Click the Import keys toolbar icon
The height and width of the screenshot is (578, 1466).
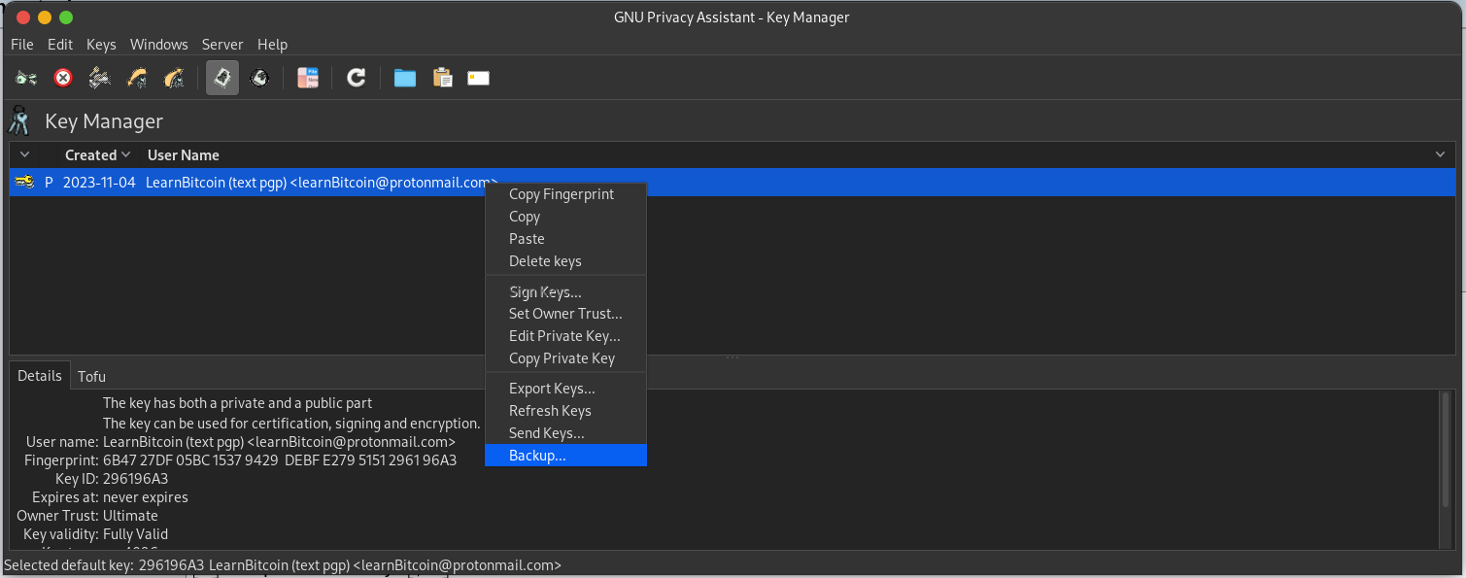137,78
